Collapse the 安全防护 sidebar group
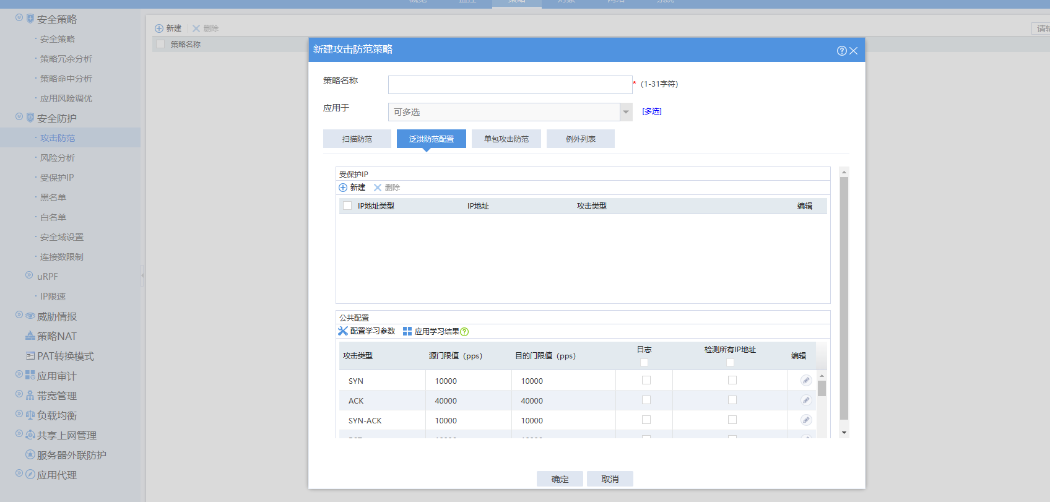The height and width of the screenshot is (502, 1050). pos(19,116)
